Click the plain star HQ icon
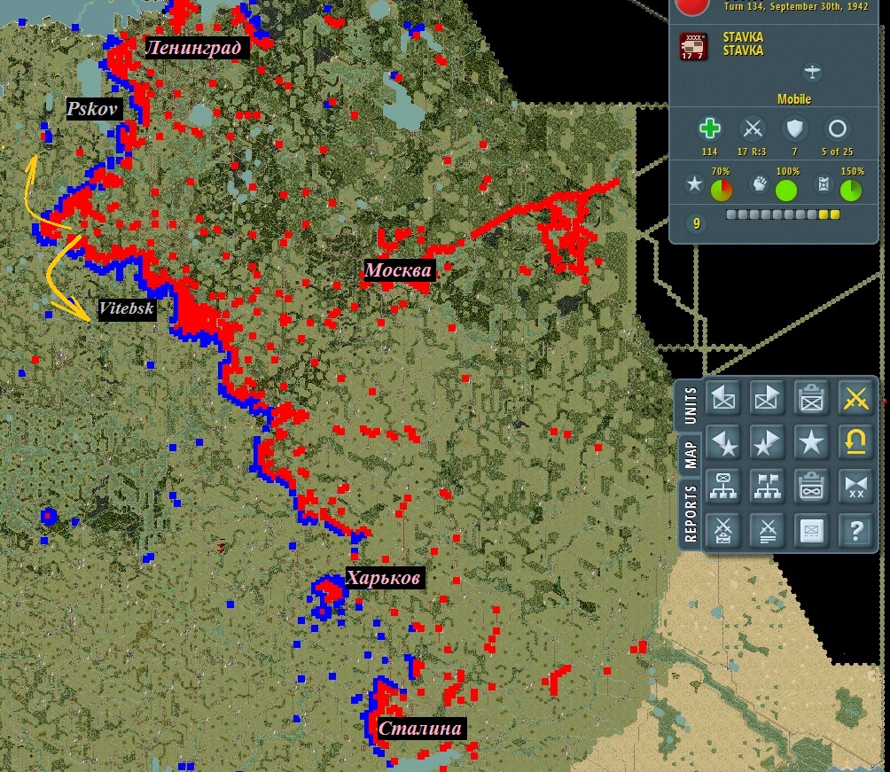 click(x=811, y=441)
